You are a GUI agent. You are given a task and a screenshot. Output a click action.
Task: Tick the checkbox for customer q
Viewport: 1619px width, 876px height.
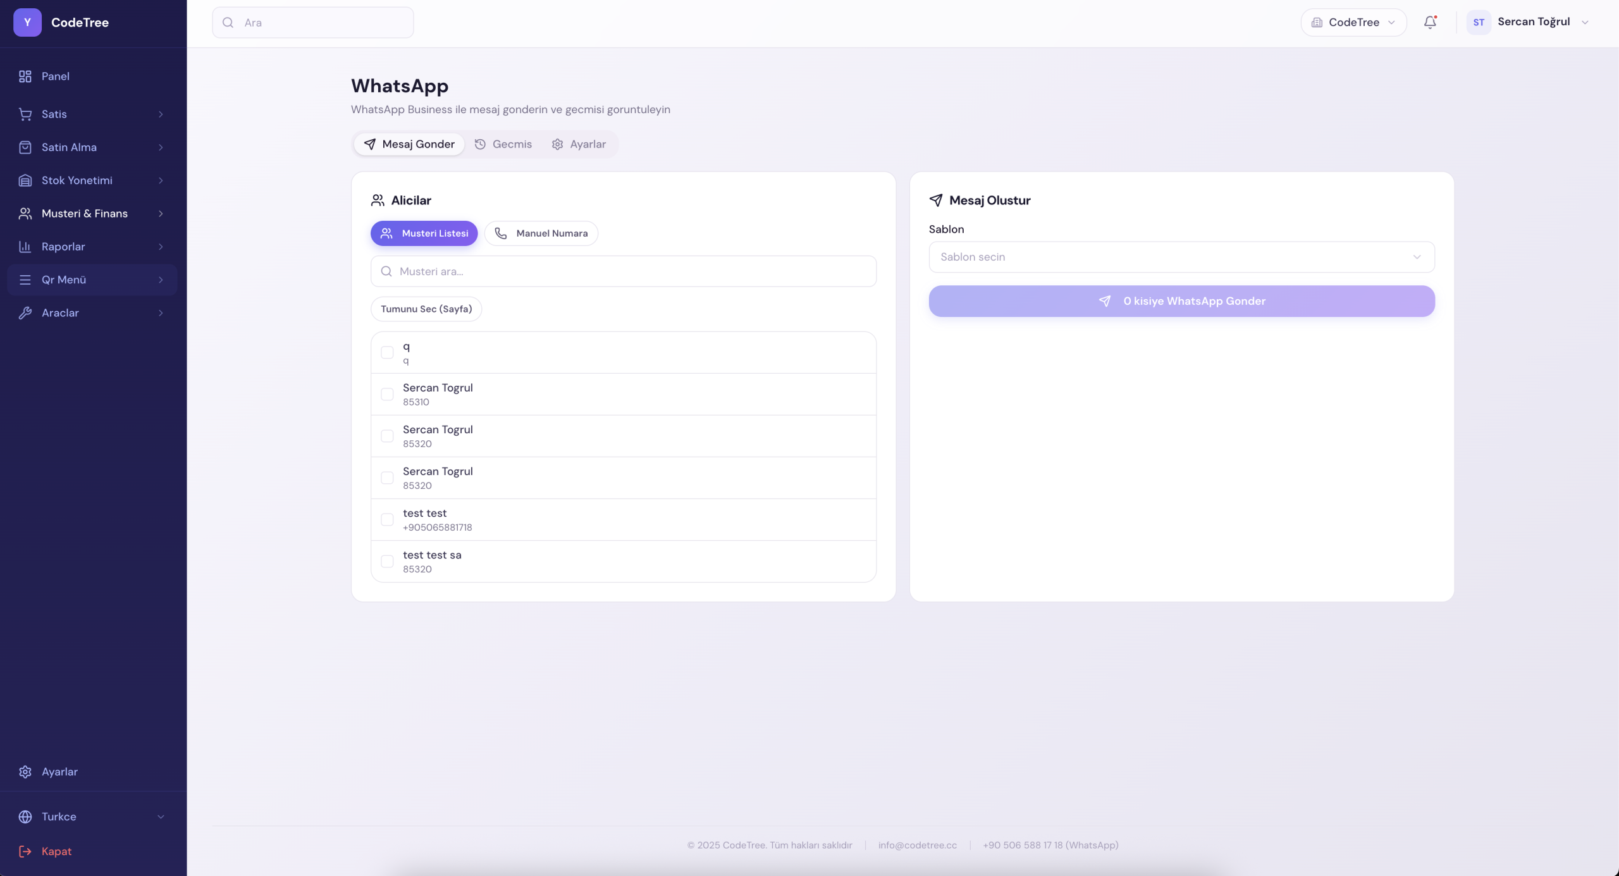[x=387, y=352]
